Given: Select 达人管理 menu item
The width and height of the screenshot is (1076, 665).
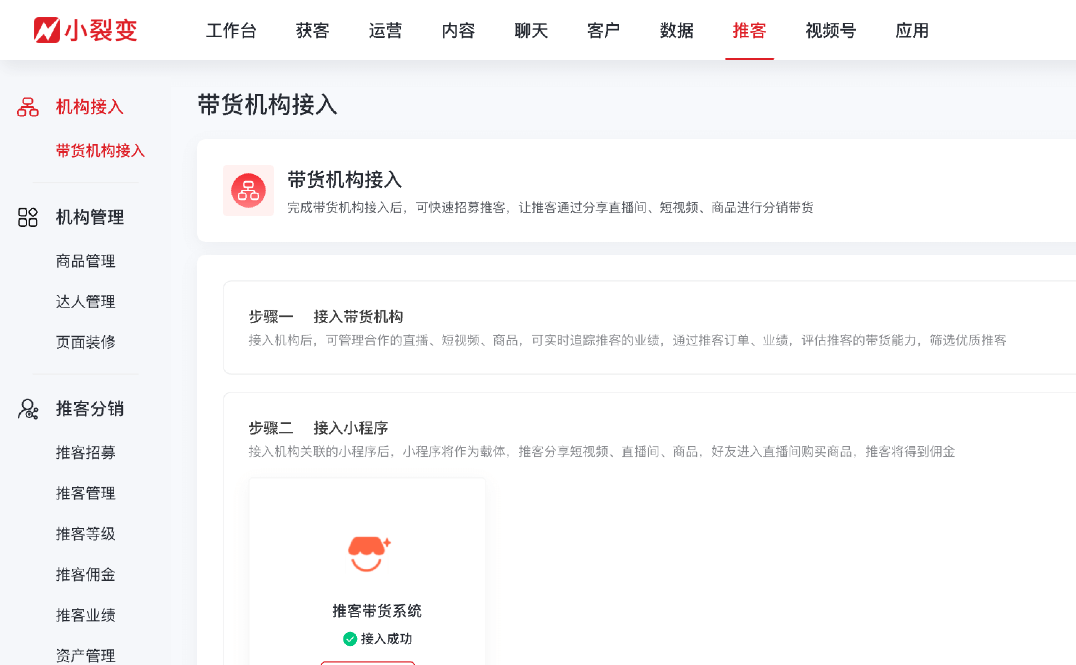Looking at the screenshot, I should tap(85, 302).
